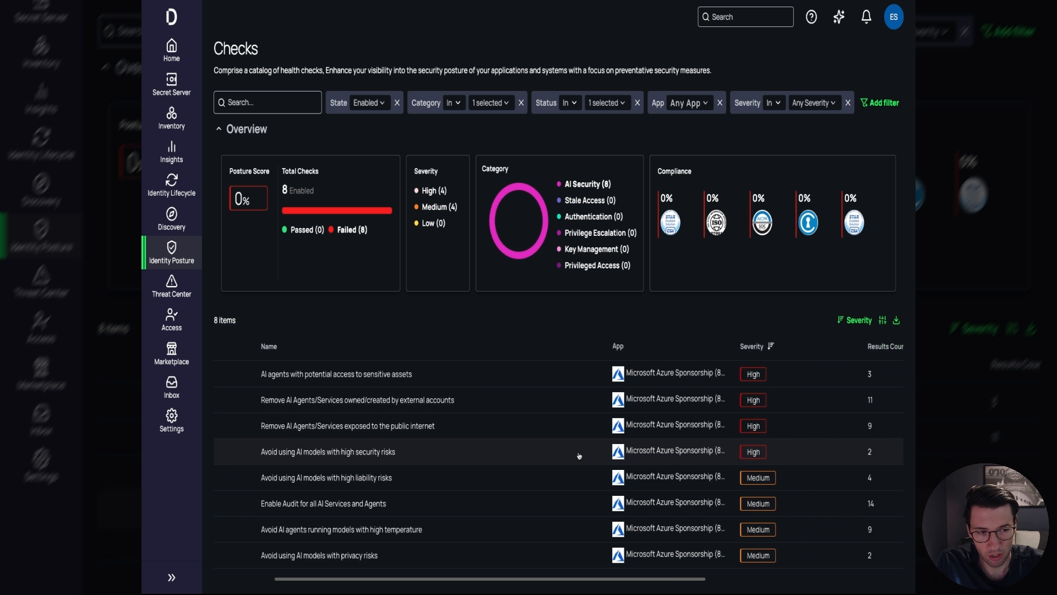This screenshot has width=1057, height=595.
Task: Open column settings with the sliders icon
Action: coord(882,320)
